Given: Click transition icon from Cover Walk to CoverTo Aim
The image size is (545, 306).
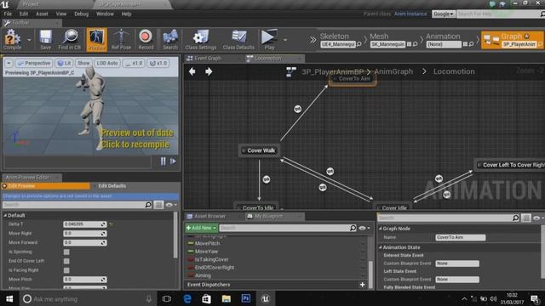Looking at the screenshot, I should coord(297,109).
